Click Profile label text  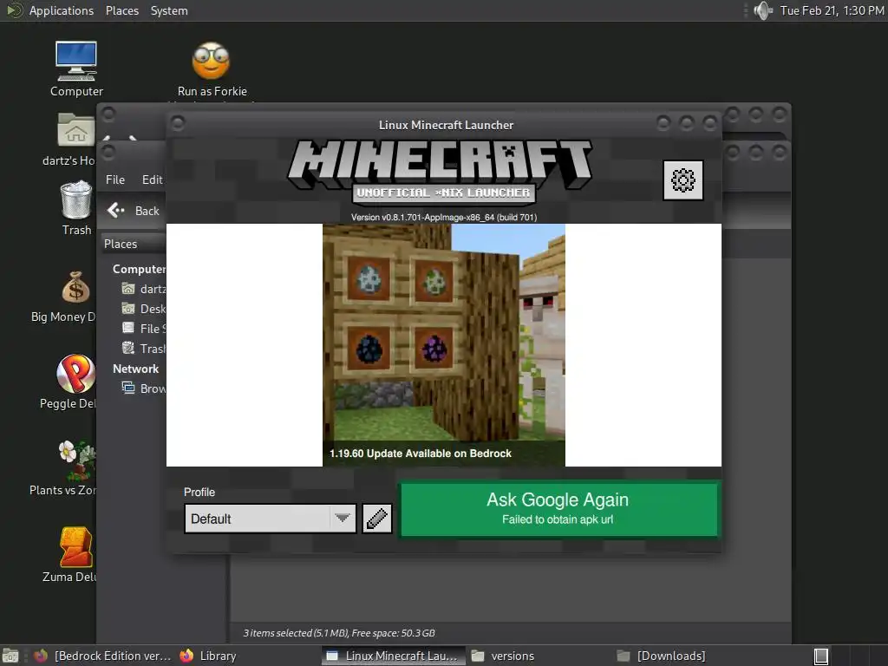[x=199, y=493]
